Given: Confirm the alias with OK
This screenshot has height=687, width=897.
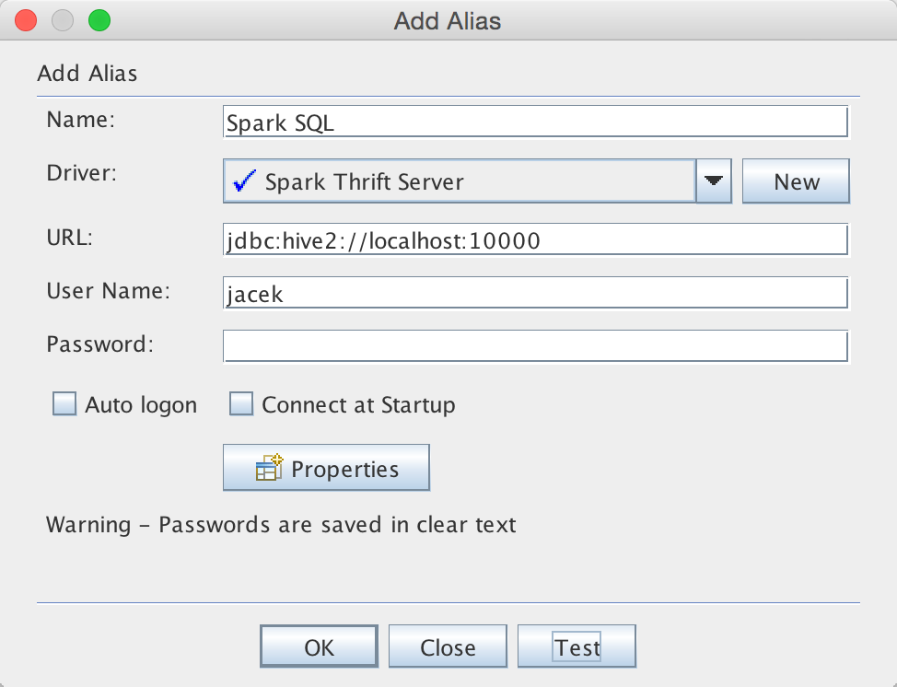Looking at the screenshot, I should [319, 646].
